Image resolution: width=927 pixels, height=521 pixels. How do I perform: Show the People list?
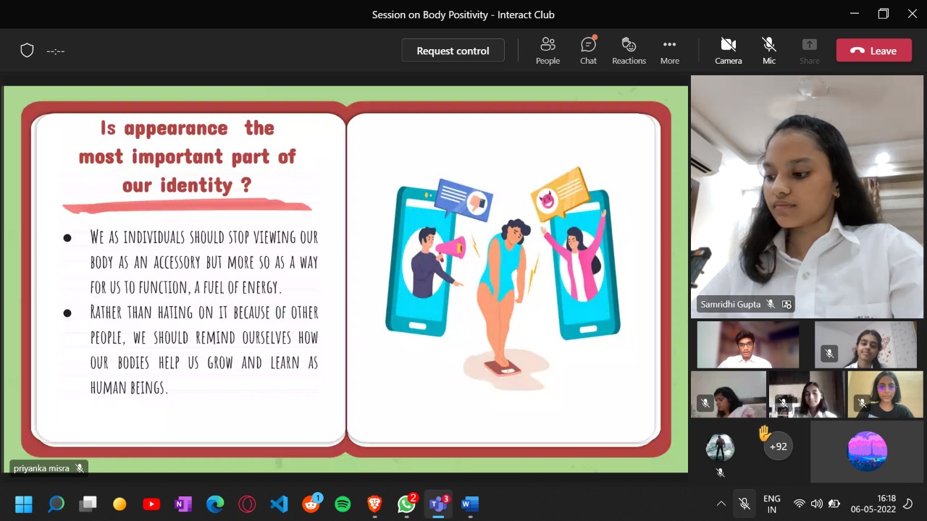click(x=548, y=50)
